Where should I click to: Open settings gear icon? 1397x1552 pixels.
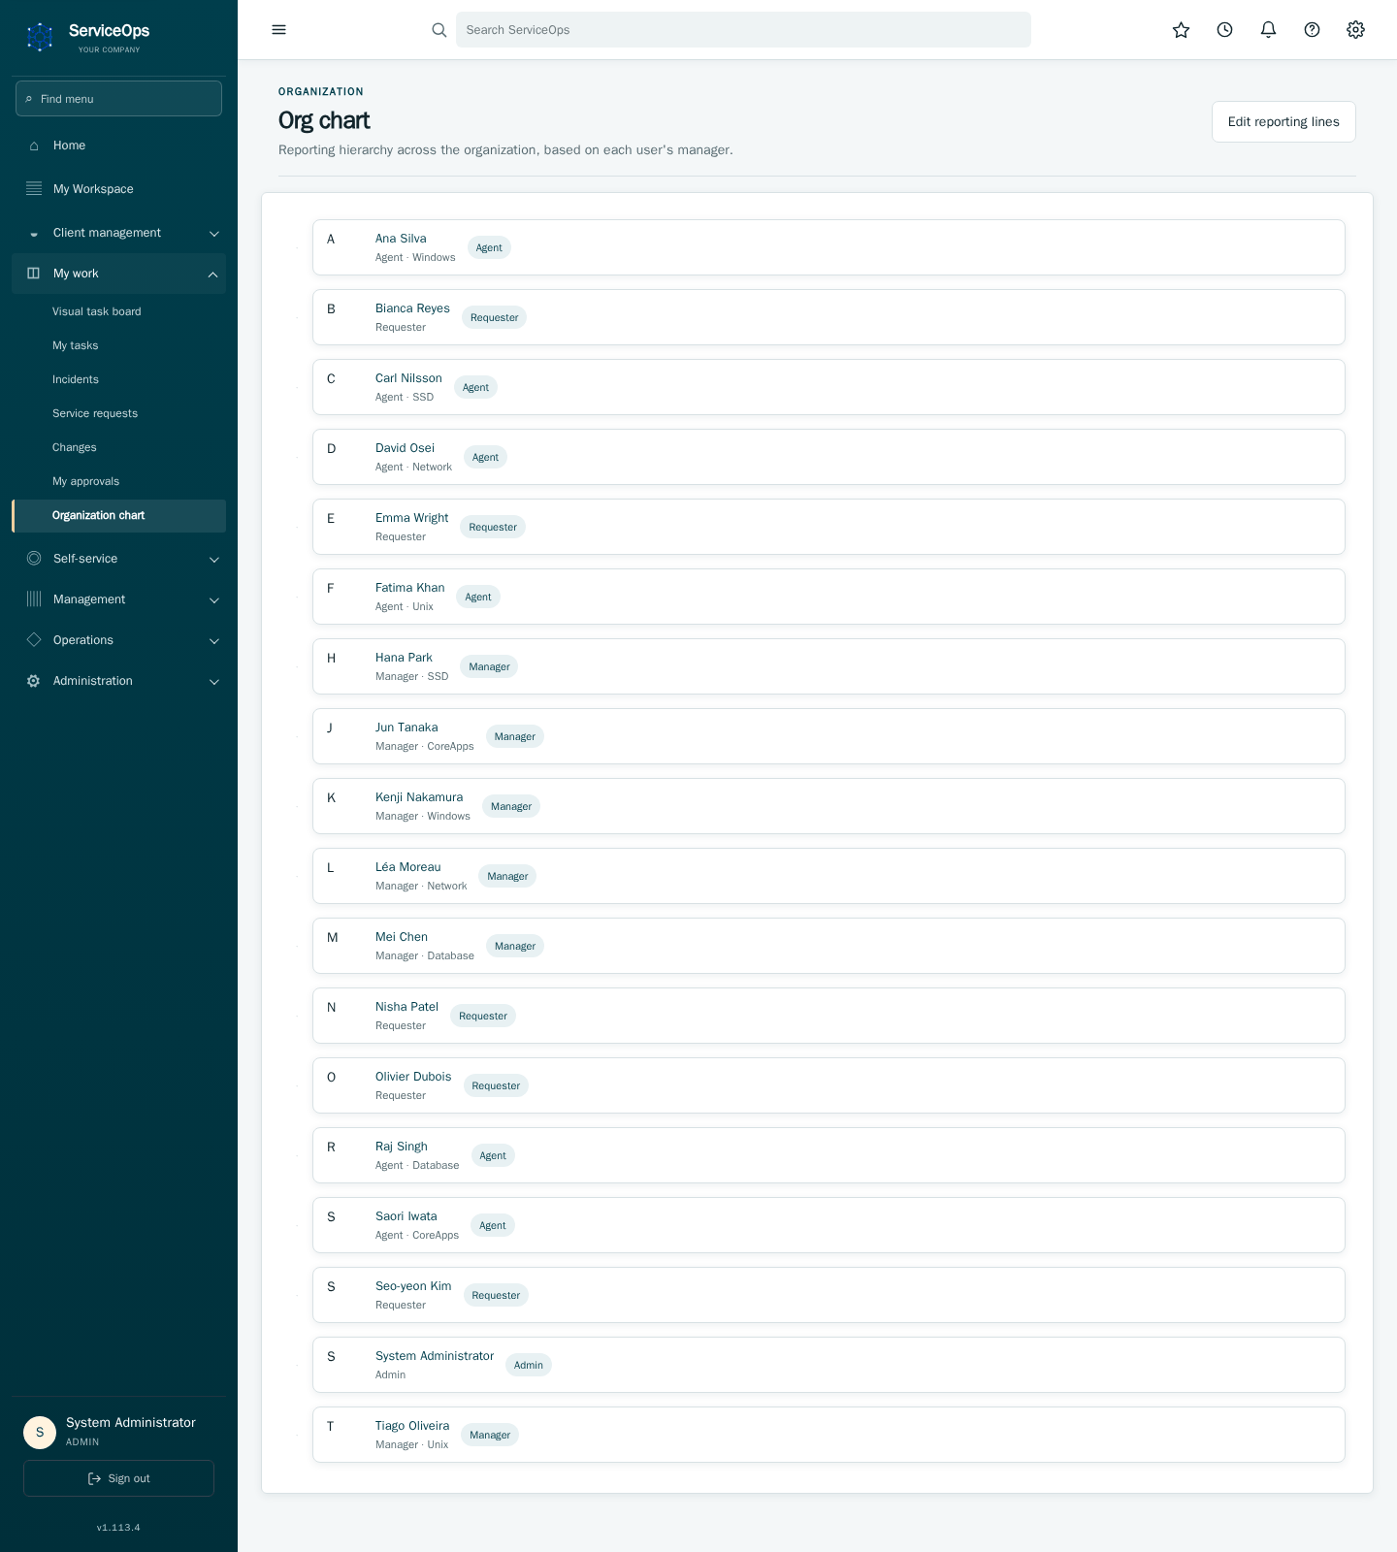(x=1356, y=30)
